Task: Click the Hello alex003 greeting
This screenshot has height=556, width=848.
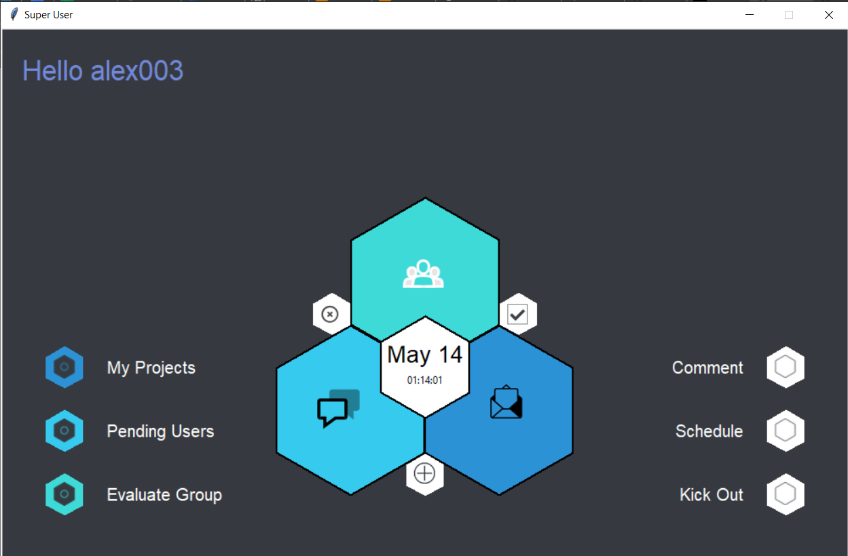Action: click(x=103, y=71)
